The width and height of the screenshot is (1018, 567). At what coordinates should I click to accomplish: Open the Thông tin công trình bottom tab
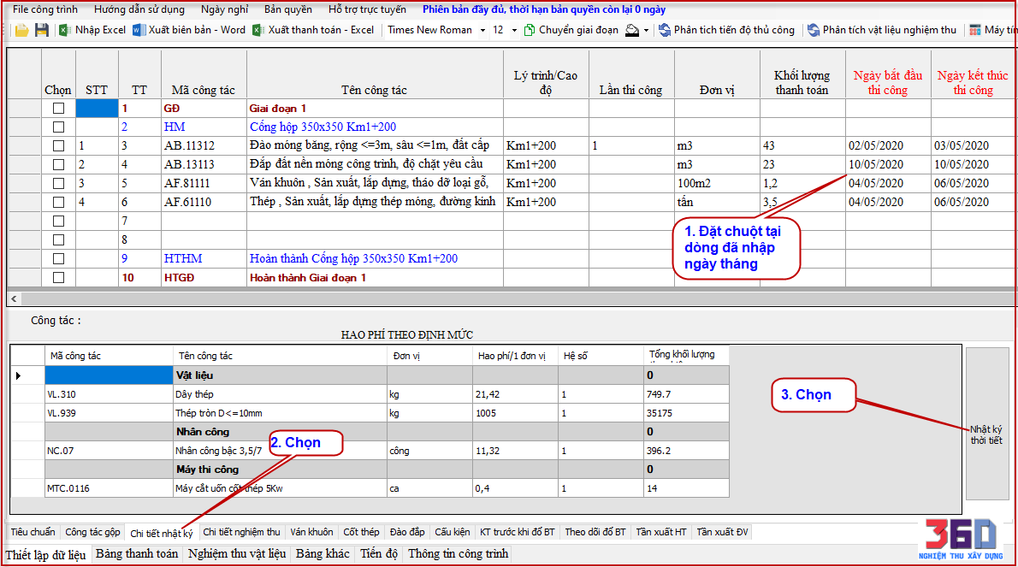pyautogui.click(x=459, y=554)
